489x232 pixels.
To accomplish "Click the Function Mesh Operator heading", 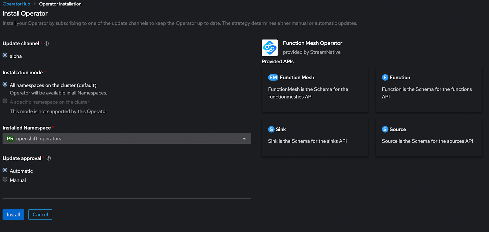I will point(313,43).
